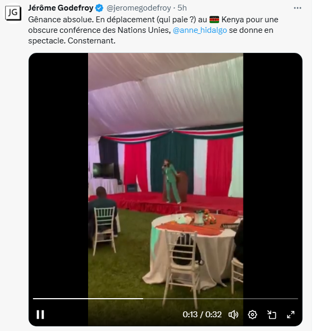The width and height of the screenshot is (313, 331).
Task: Open the tweet's three-dot more menu
Action: tap(298, 8)
